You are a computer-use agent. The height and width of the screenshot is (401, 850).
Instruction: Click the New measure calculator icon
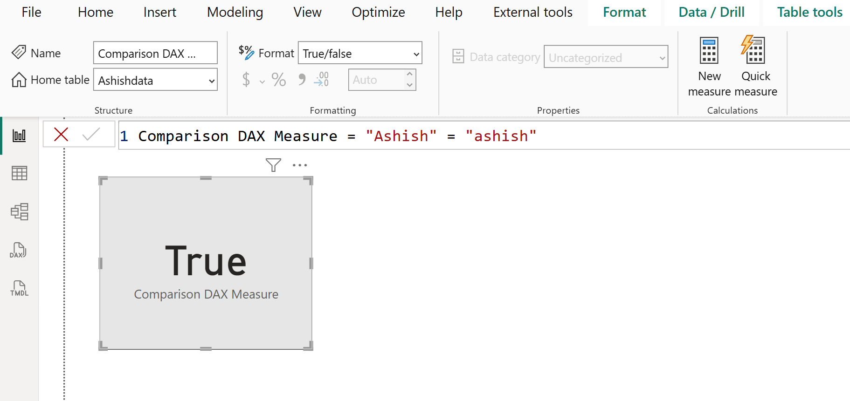coord(709,51)
